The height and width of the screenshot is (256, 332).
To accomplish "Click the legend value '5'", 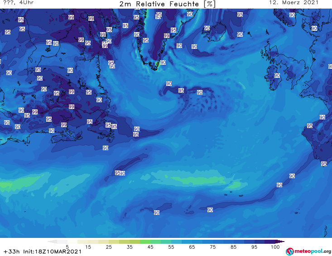I will click(67, 247).
